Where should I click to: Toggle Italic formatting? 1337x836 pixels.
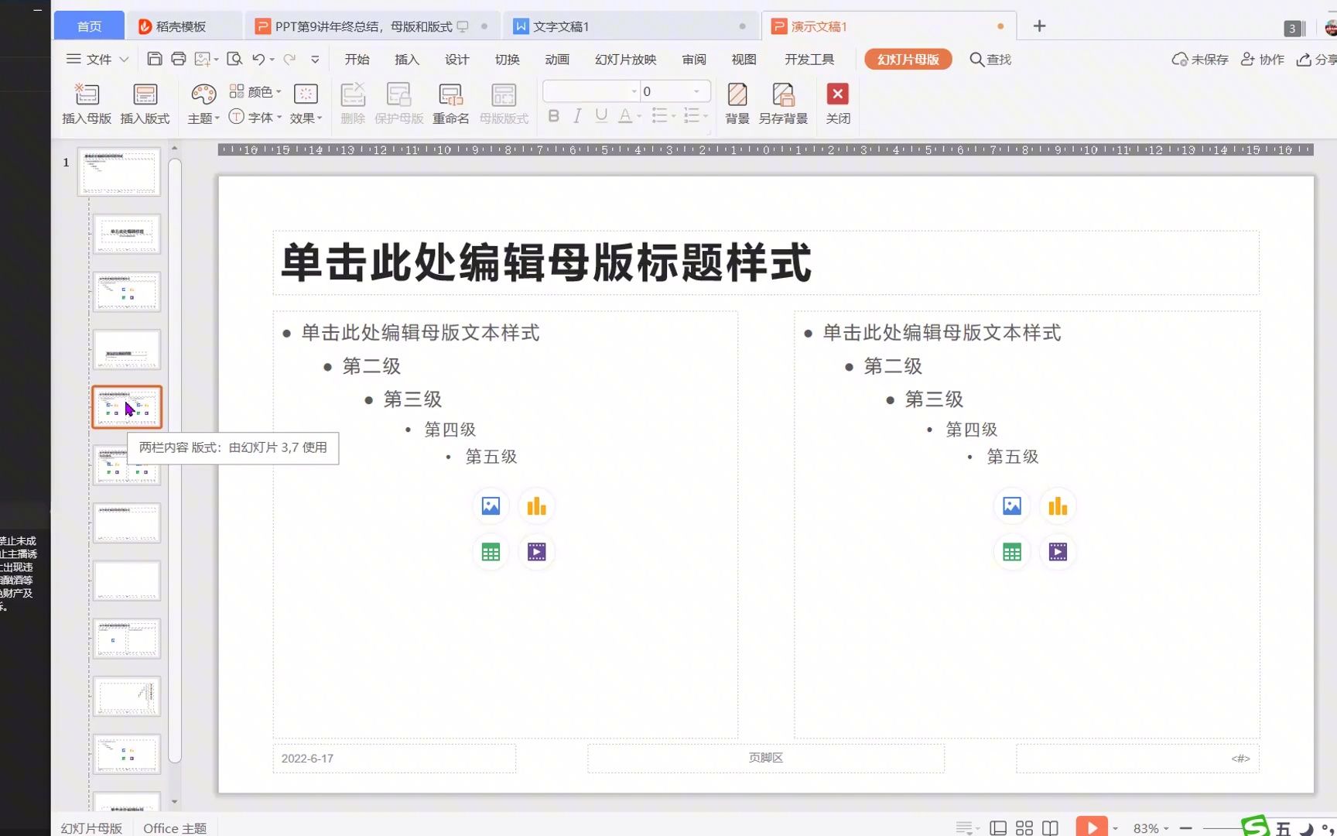click(x=577, y=116)
